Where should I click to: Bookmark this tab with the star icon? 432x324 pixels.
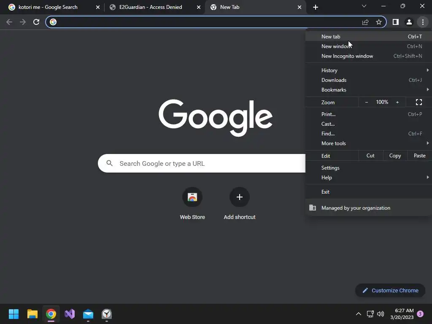pyautogui.click(x=379, y=22)
